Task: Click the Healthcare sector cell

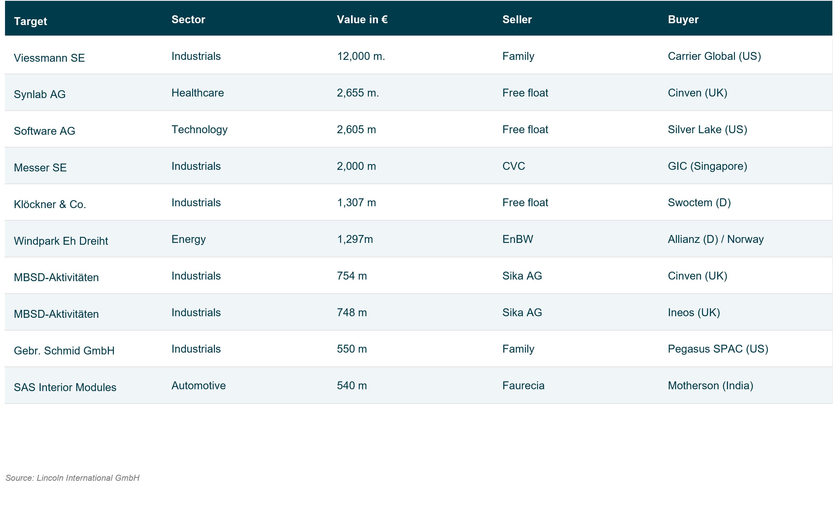Action: (x=198, y=93)
